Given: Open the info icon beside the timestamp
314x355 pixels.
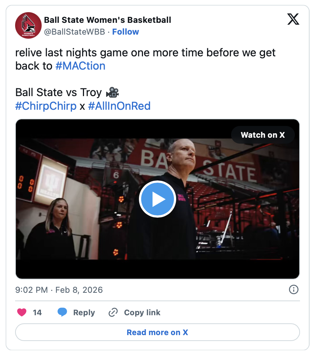Looking at the screenshot, I should coord(293,290).
